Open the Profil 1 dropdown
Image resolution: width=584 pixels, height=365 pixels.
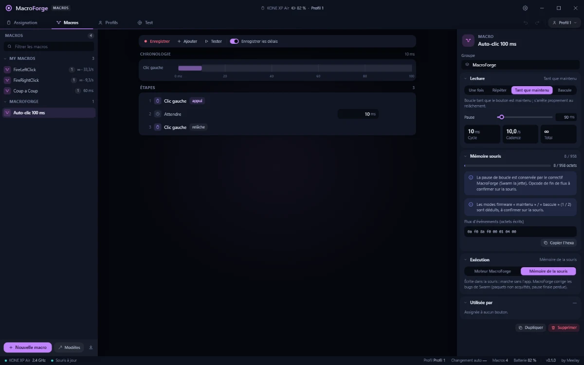(565, 23)
